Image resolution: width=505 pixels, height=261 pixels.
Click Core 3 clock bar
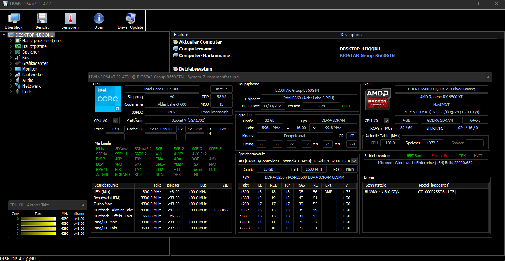[x=38, y=234]
